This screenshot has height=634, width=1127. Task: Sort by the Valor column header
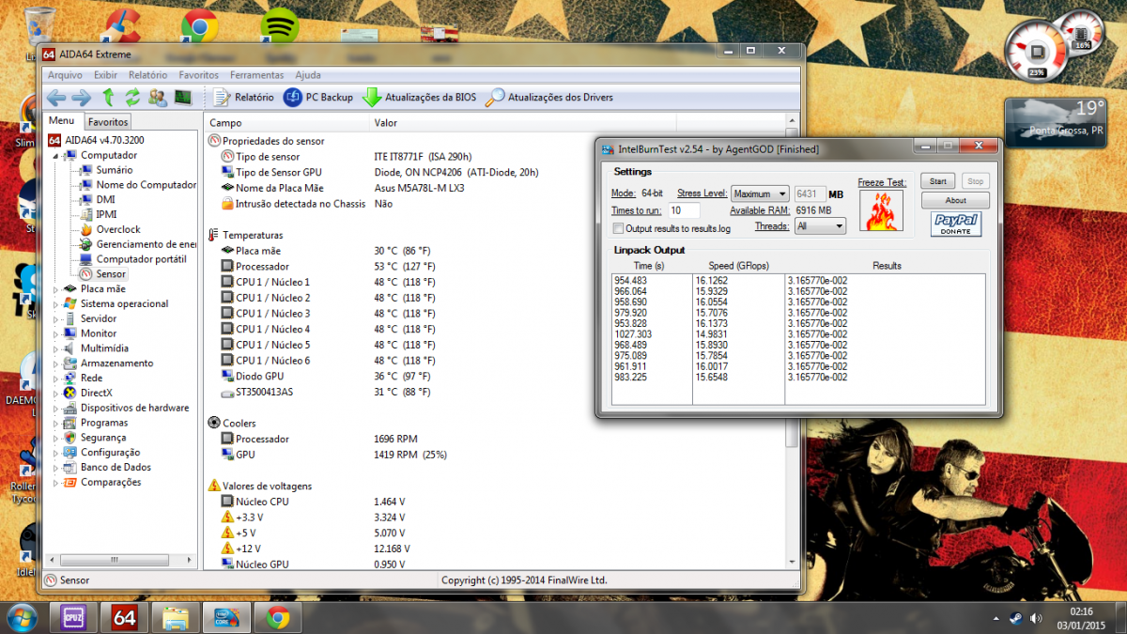pyautogui.click(x=385, y=123)
